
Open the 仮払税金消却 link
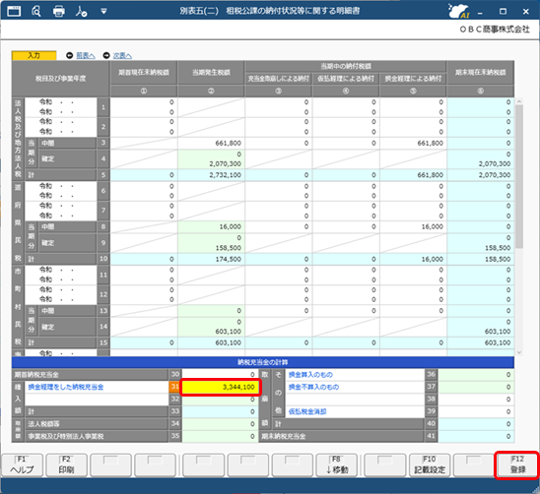coord(307,411)
